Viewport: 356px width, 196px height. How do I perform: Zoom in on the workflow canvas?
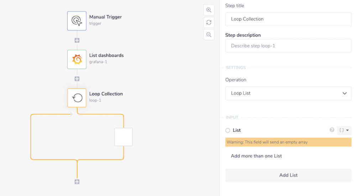point(209,10)
